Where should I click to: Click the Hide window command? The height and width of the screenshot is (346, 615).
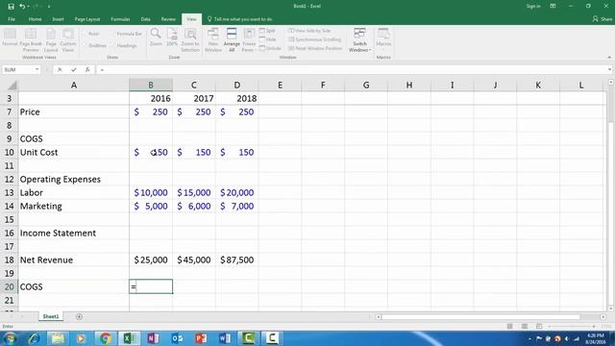(x=267, y=39)
